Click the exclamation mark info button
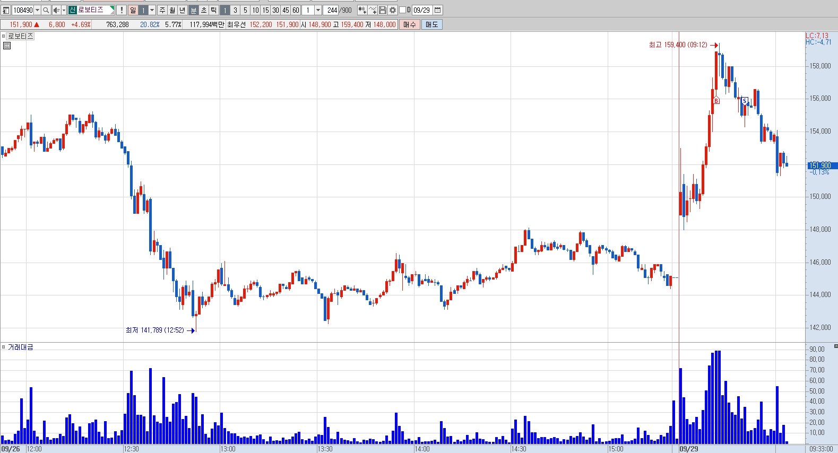This screenshot has width=838, height=453. click(x=122, y=10)
